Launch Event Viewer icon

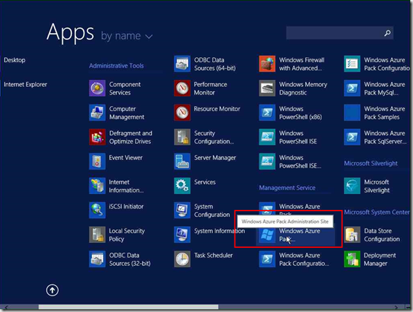(97, 162)
